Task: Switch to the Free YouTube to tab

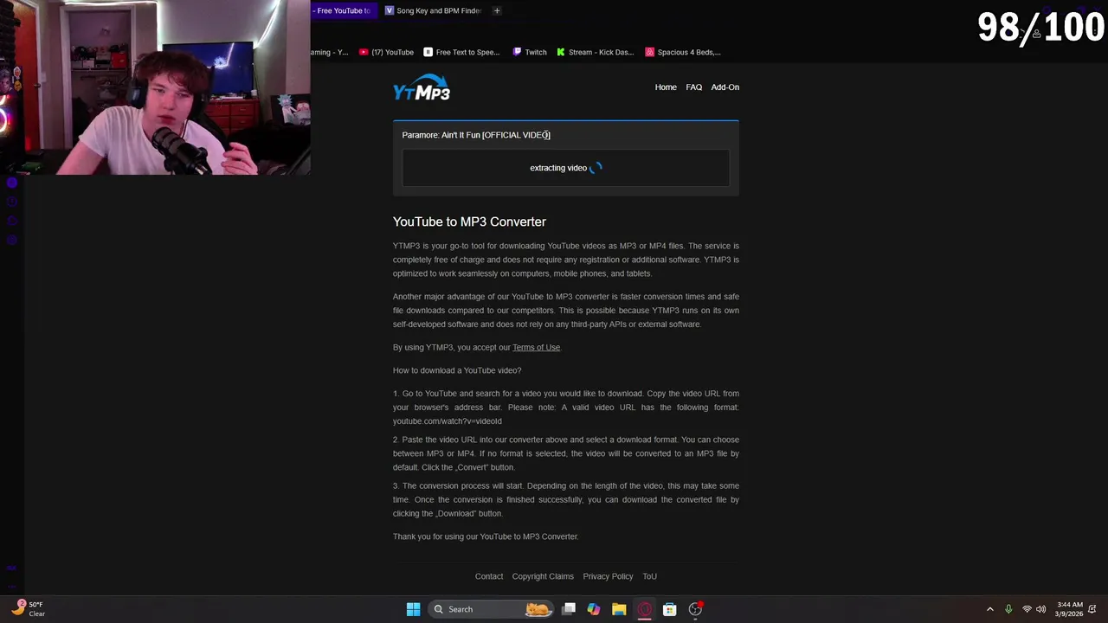Action: (343, 10)
